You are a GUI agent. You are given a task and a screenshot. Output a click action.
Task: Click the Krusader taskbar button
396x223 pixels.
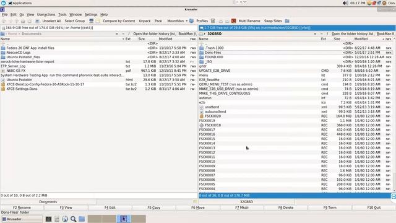coord(22,219)
